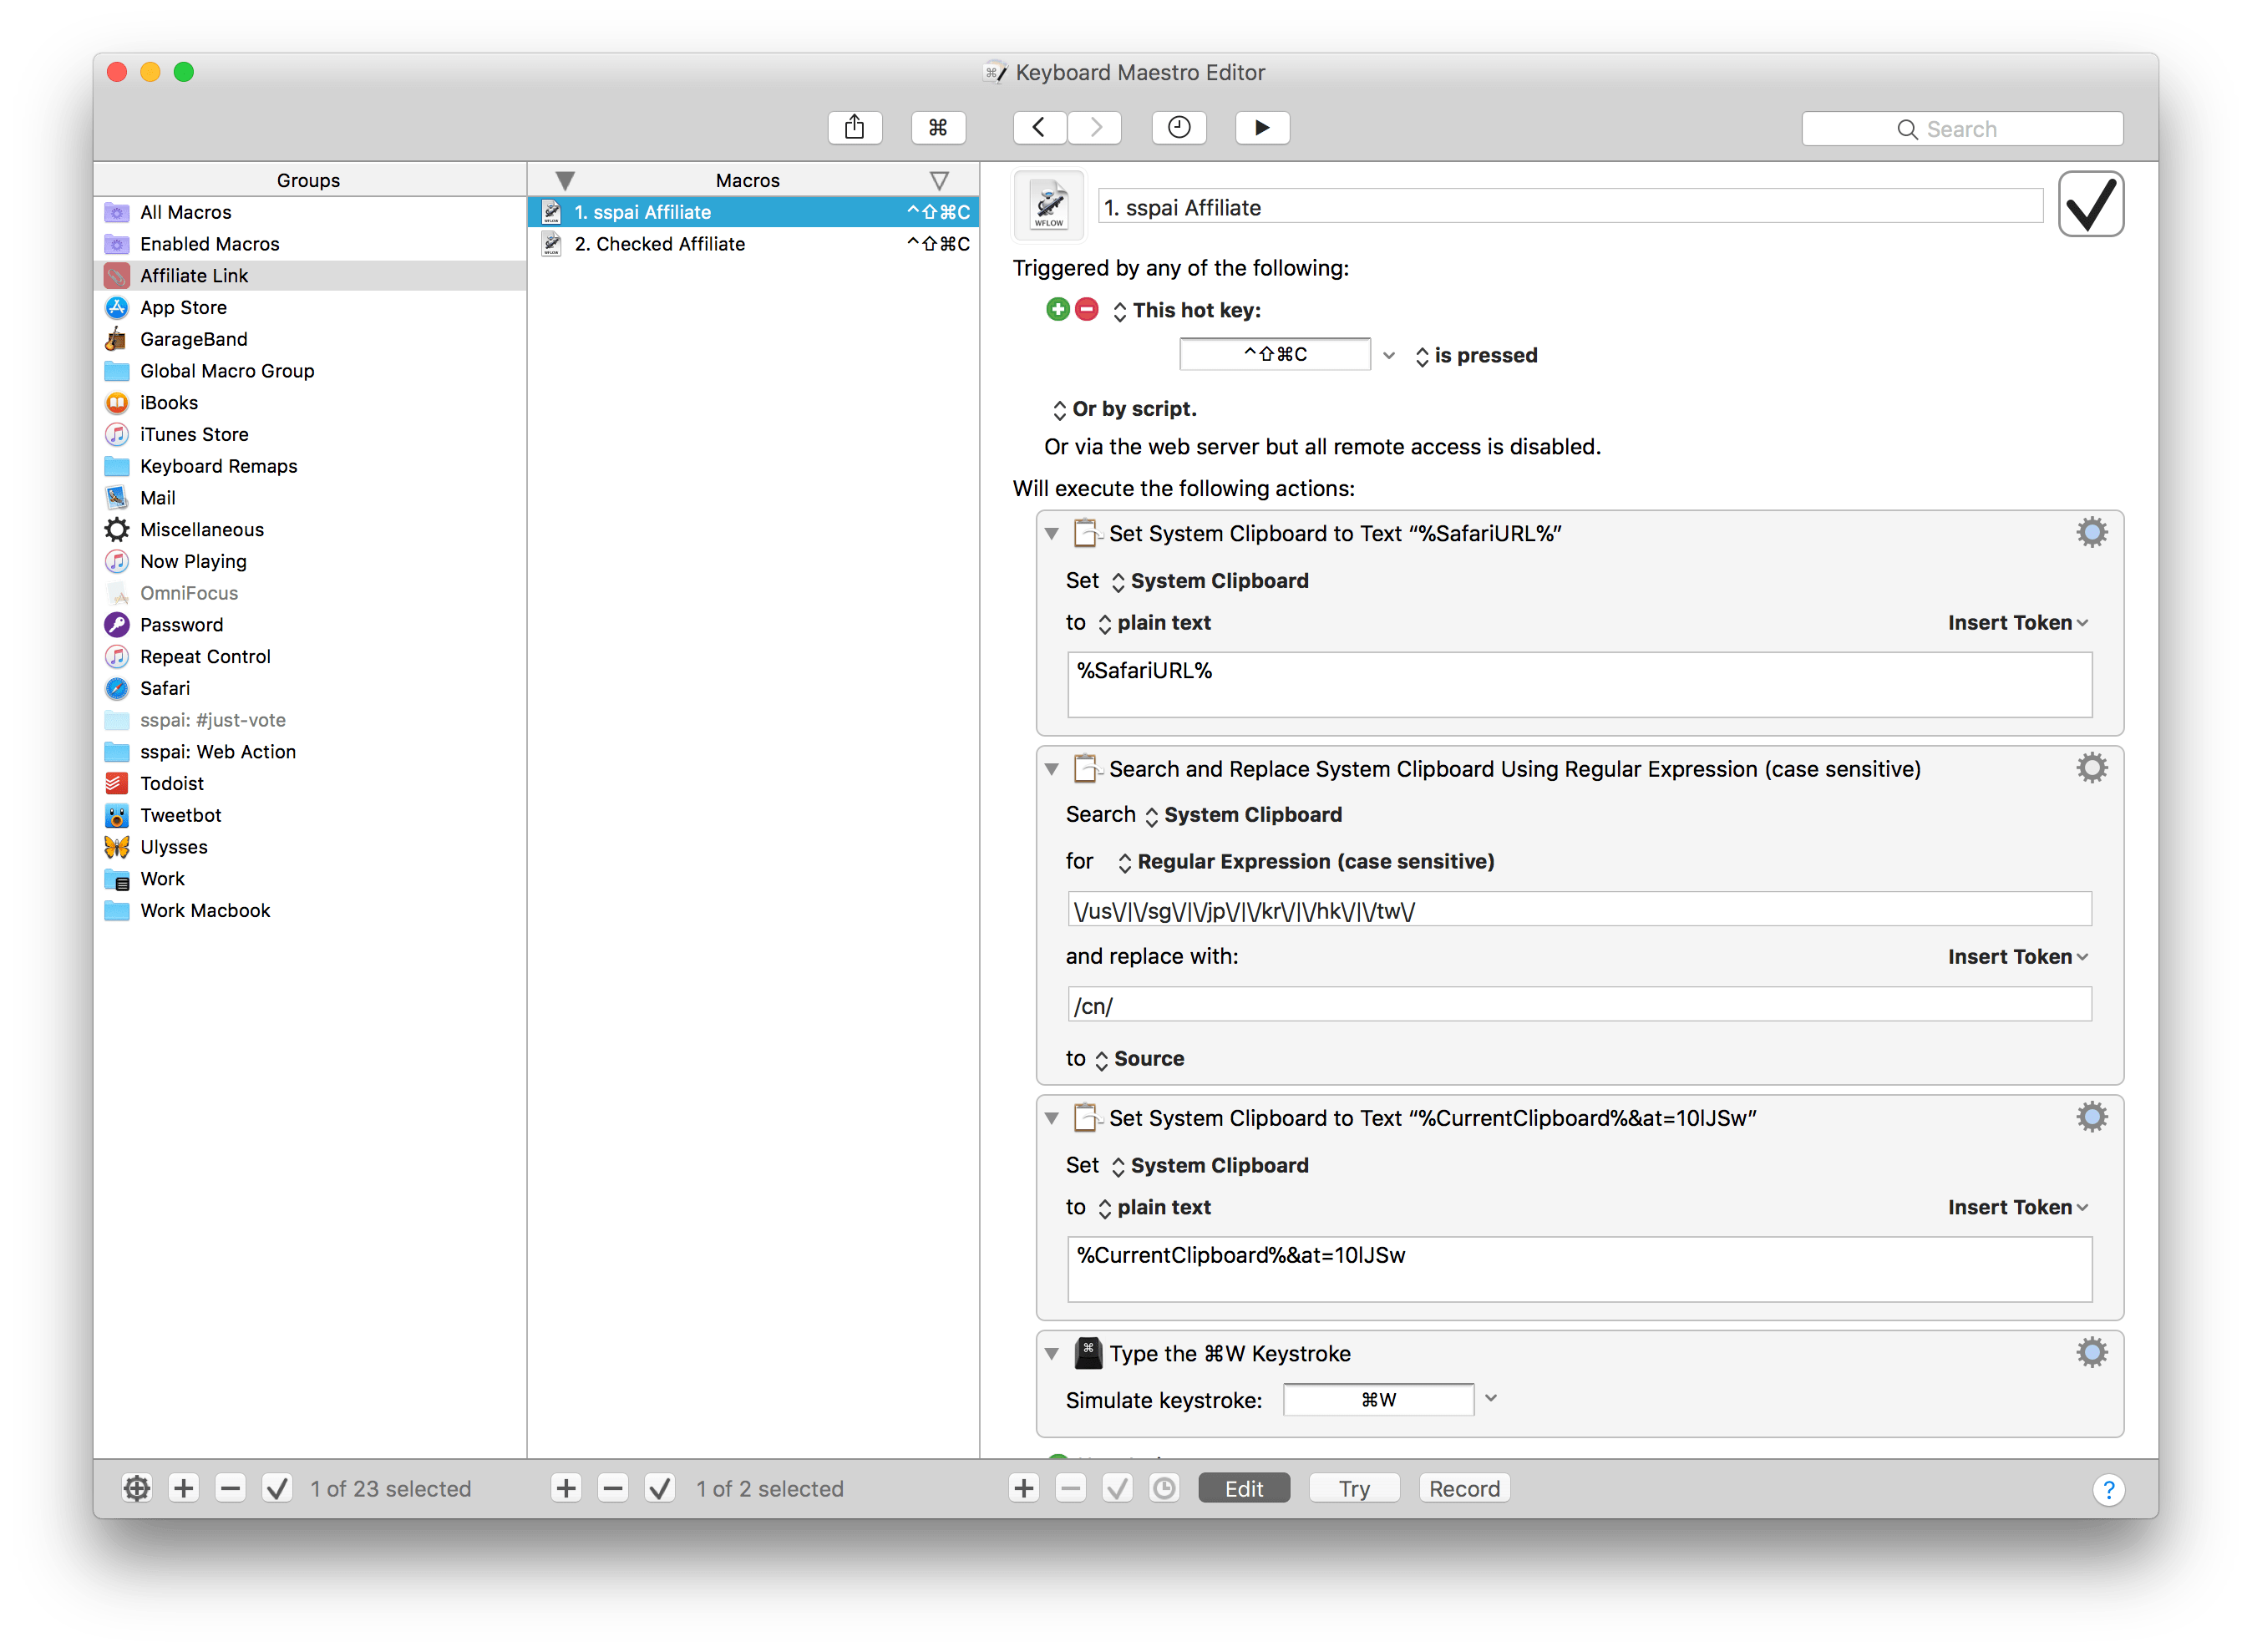
Task: Open gear menu for Search and Replace action
Action: click(2090, 769)
